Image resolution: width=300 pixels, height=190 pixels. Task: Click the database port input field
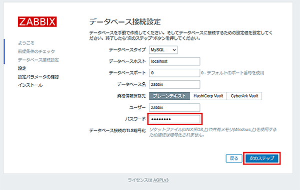click(174, 73)
